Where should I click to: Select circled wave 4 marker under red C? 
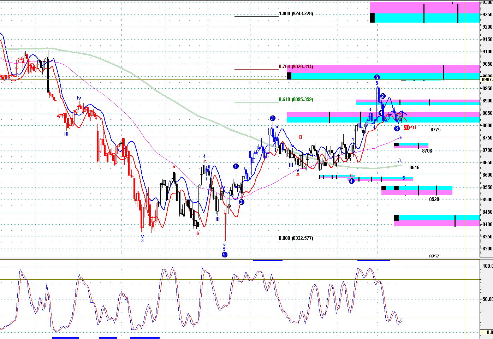[351, 181]
